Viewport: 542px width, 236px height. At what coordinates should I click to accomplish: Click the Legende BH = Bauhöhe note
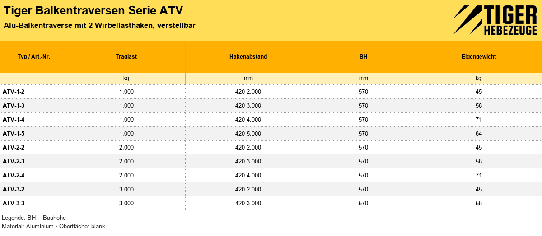click(34, 218)
